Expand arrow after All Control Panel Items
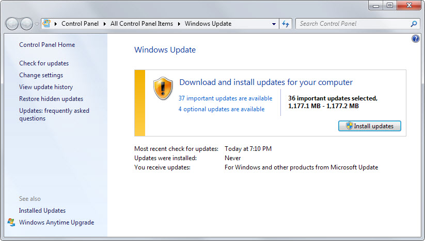 179,24
